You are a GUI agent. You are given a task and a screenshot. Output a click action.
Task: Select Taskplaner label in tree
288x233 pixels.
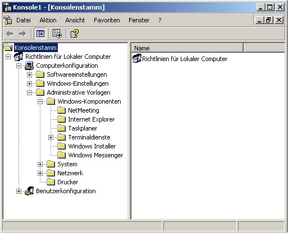coord(83,128)
